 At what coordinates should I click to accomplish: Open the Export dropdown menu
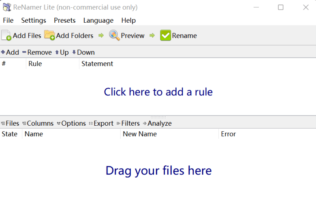pyautogui.click(x=101, y=123)
